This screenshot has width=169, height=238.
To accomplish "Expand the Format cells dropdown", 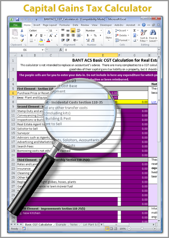I will pyautogui.click(x=129, y=40).
